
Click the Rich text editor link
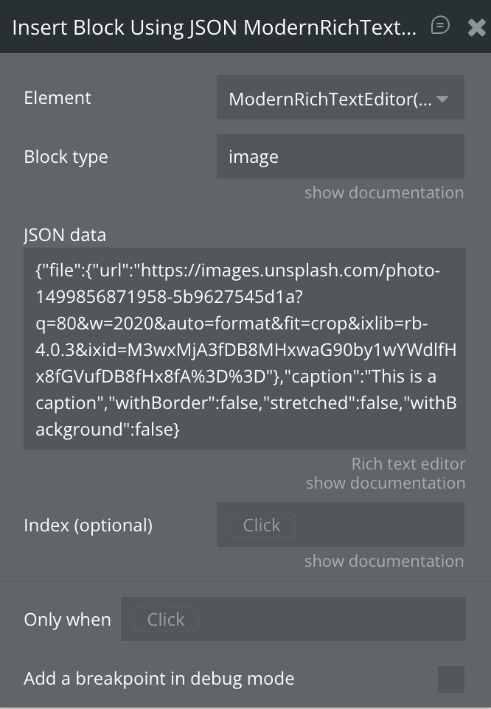(408, 464)
